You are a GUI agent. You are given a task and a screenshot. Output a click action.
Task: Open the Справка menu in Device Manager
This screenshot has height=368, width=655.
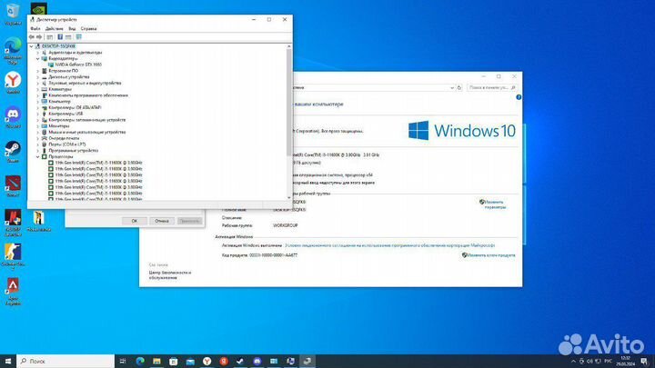pyautogui.click(x=88, y=29)
